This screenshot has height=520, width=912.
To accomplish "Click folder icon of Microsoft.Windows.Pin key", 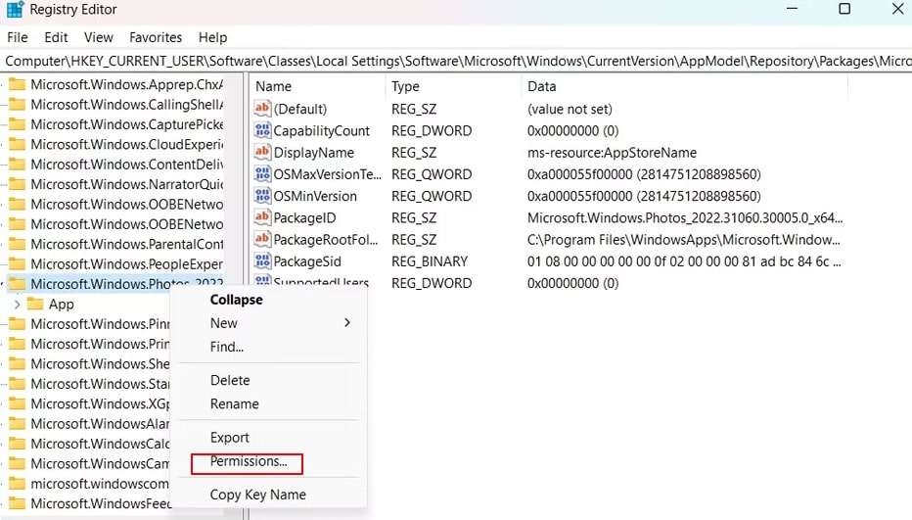I will point(18,324).
